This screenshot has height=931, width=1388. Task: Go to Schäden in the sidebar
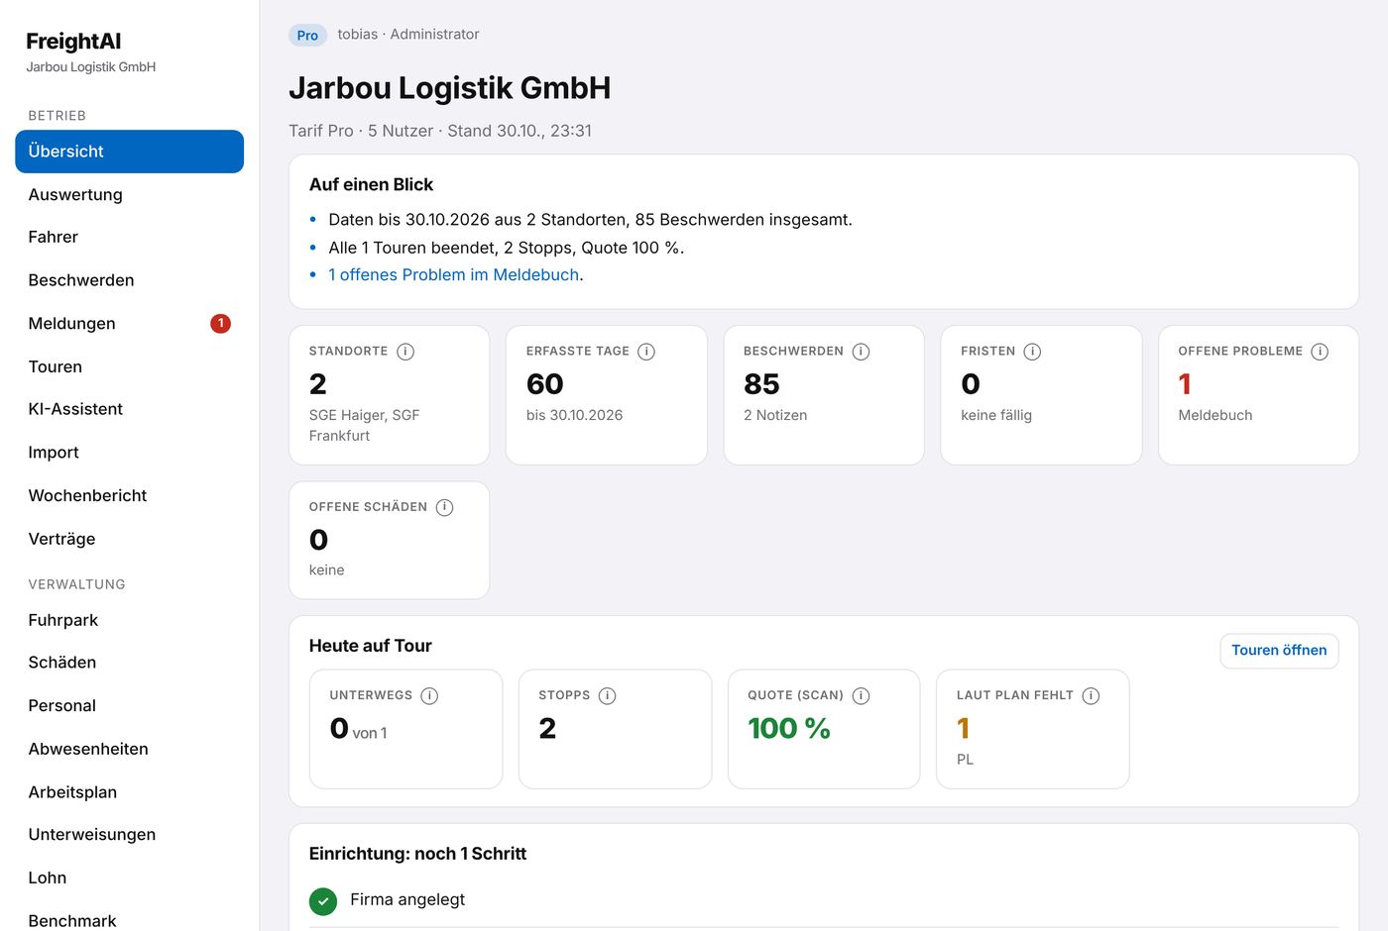click(130, 663)
